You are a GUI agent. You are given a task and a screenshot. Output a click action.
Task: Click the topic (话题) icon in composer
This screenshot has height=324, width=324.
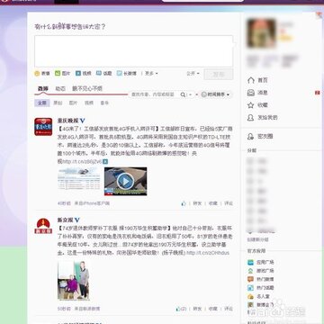[x=99, y=73]
